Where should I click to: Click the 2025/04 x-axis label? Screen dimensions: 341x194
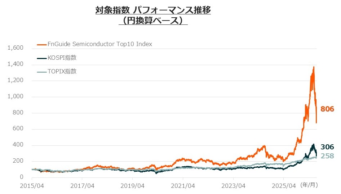tap(284, 186)
